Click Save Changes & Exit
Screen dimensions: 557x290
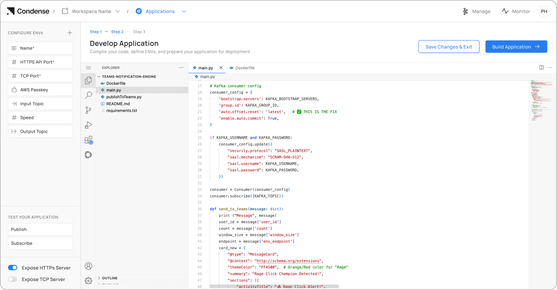coord(449,47)
